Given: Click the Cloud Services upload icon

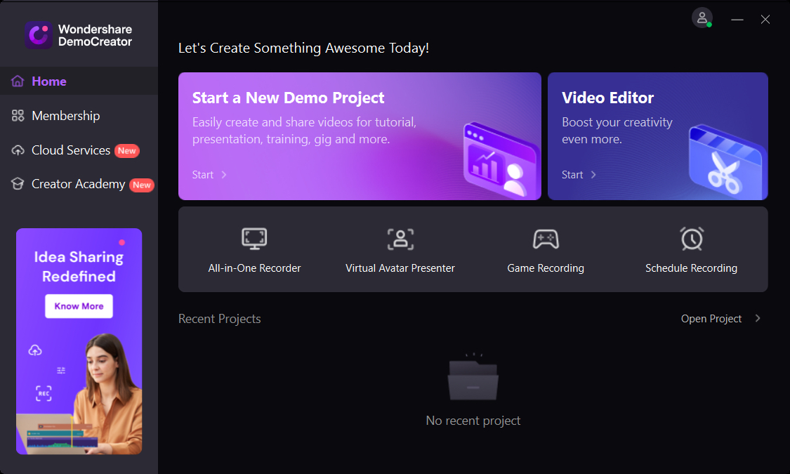Looking at the screenshot, I should click(x=18, y=150).
